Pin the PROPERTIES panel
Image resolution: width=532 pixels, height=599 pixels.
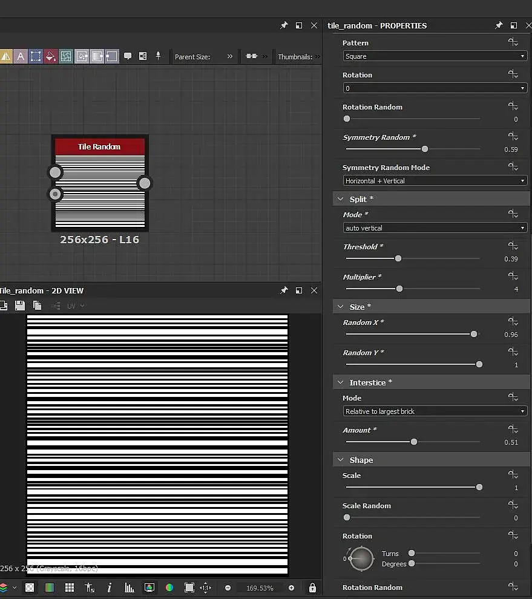(x=499, y=25)
